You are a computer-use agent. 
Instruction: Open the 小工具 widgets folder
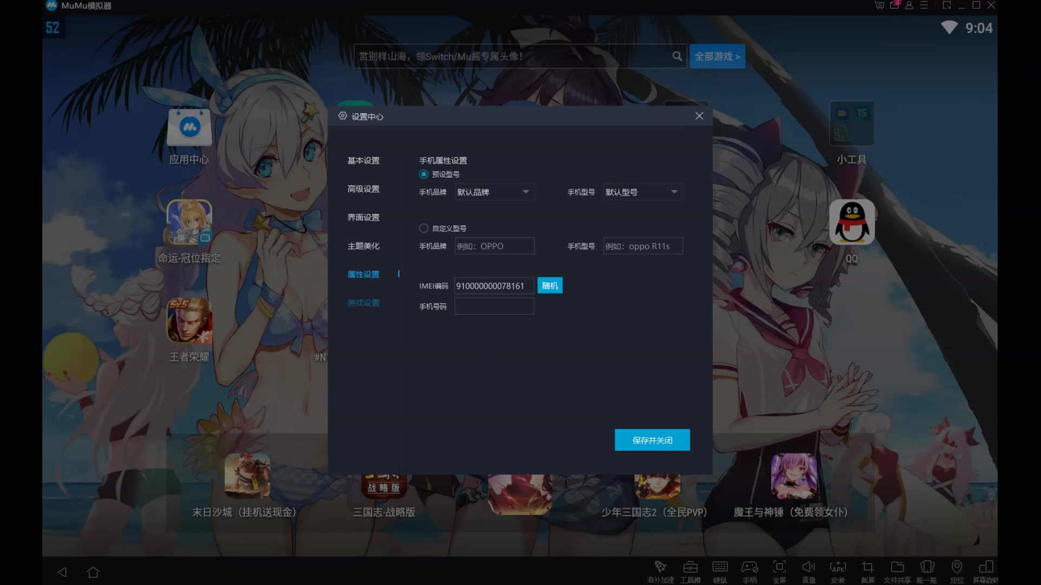852,123
